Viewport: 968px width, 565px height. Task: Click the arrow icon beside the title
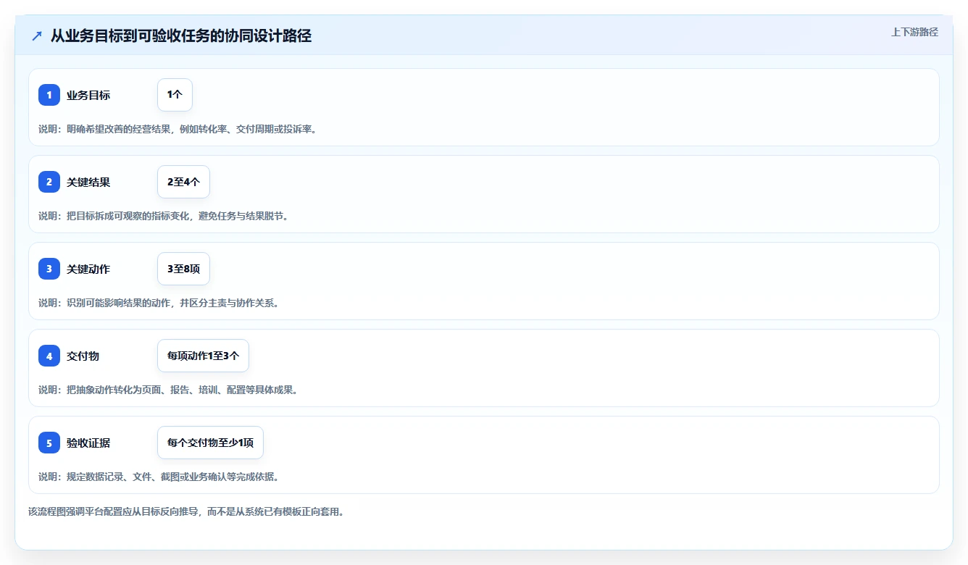pyautogui.click(x=37, y=35)
